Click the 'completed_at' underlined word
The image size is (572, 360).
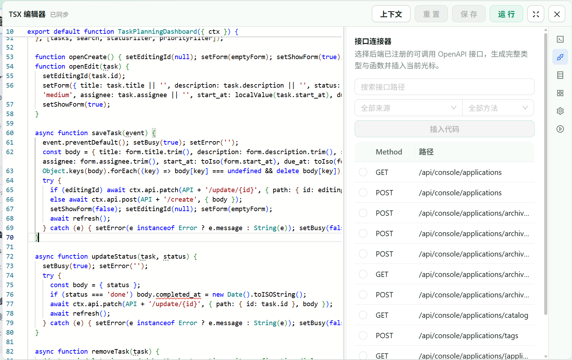coord(178,295)
